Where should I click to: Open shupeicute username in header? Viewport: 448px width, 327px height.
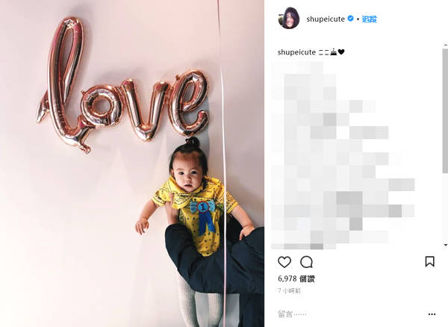(326, 19)
